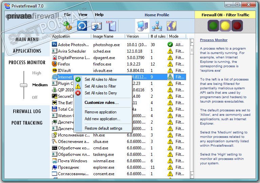This screenshot has height=183, width=260.
Task: Open the Help menu
Action: click(99, 15)
